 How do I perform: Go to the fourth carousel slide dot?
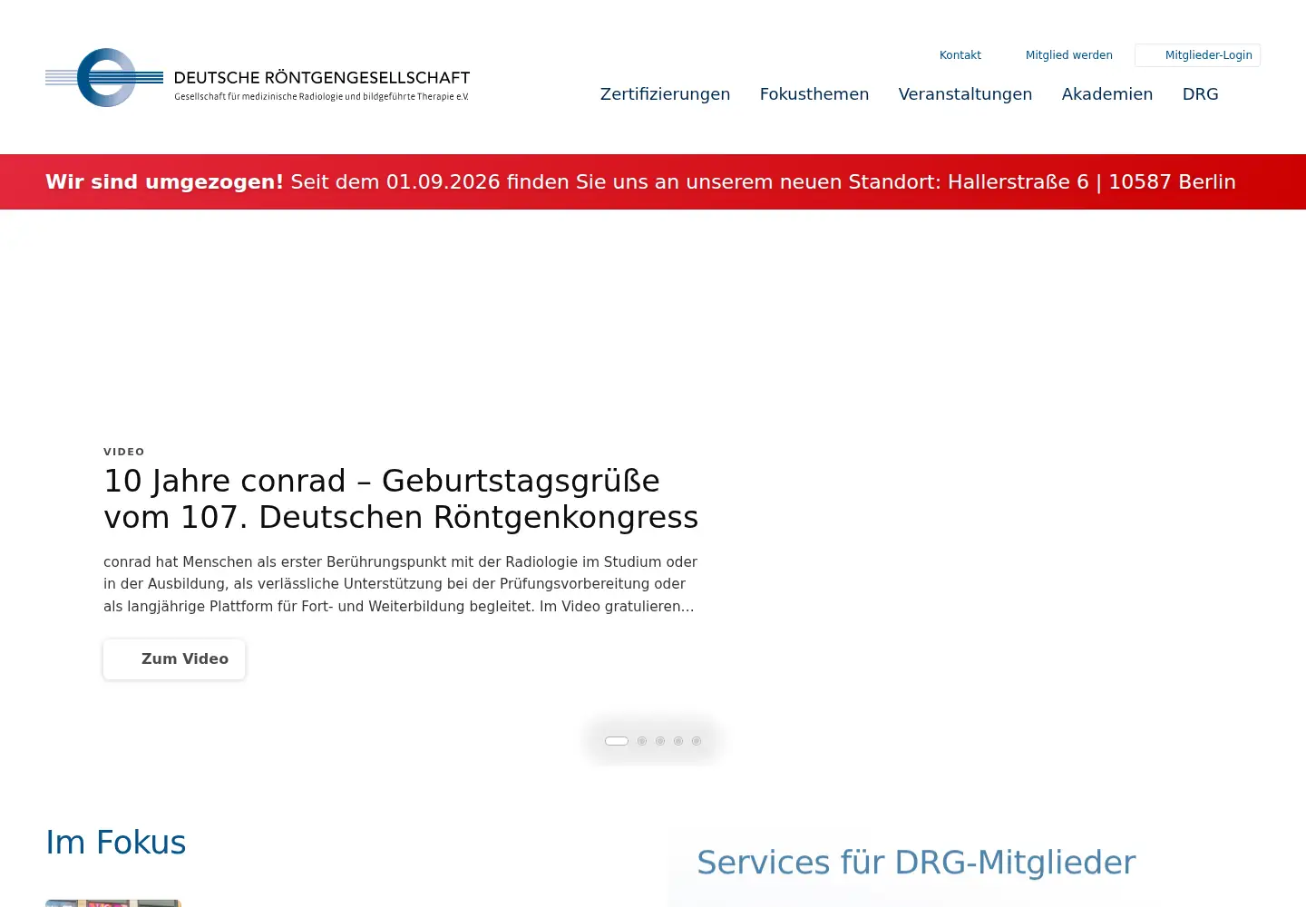[x=678, y=741]
